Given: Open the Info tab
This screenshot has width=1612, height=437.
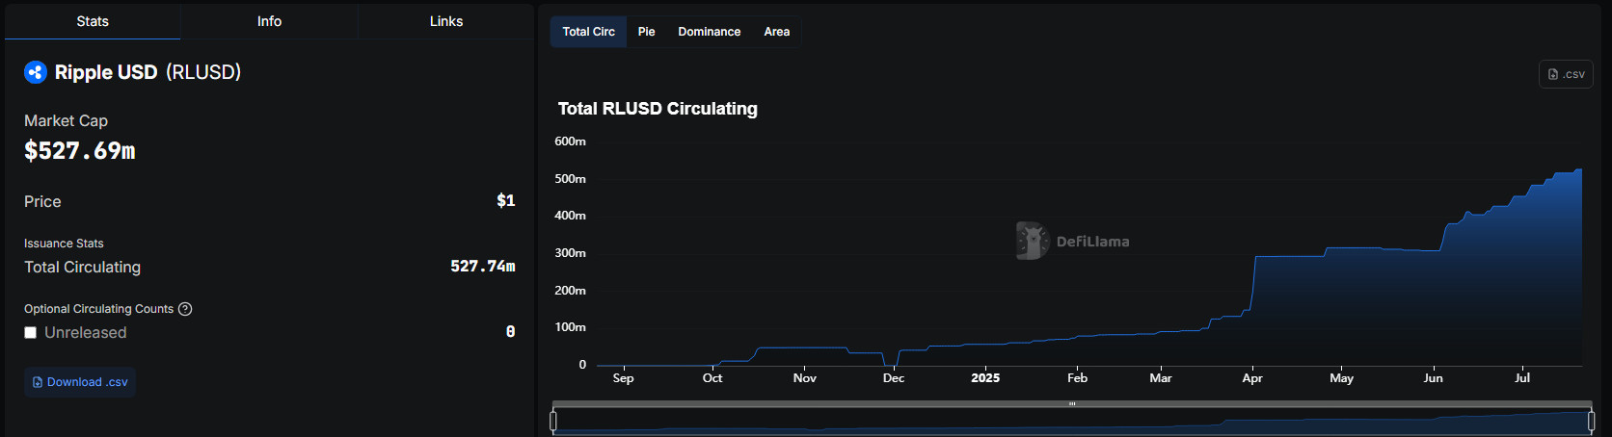Looking at the screenshot, I should (x=269, y=21).
